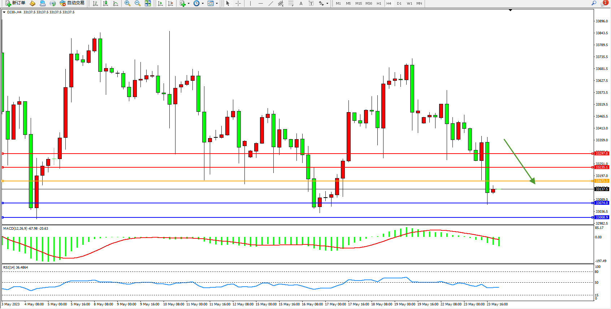The image size is (611, 309).
Task: Switch chart to bar chart mode
Action: [95, 3]
